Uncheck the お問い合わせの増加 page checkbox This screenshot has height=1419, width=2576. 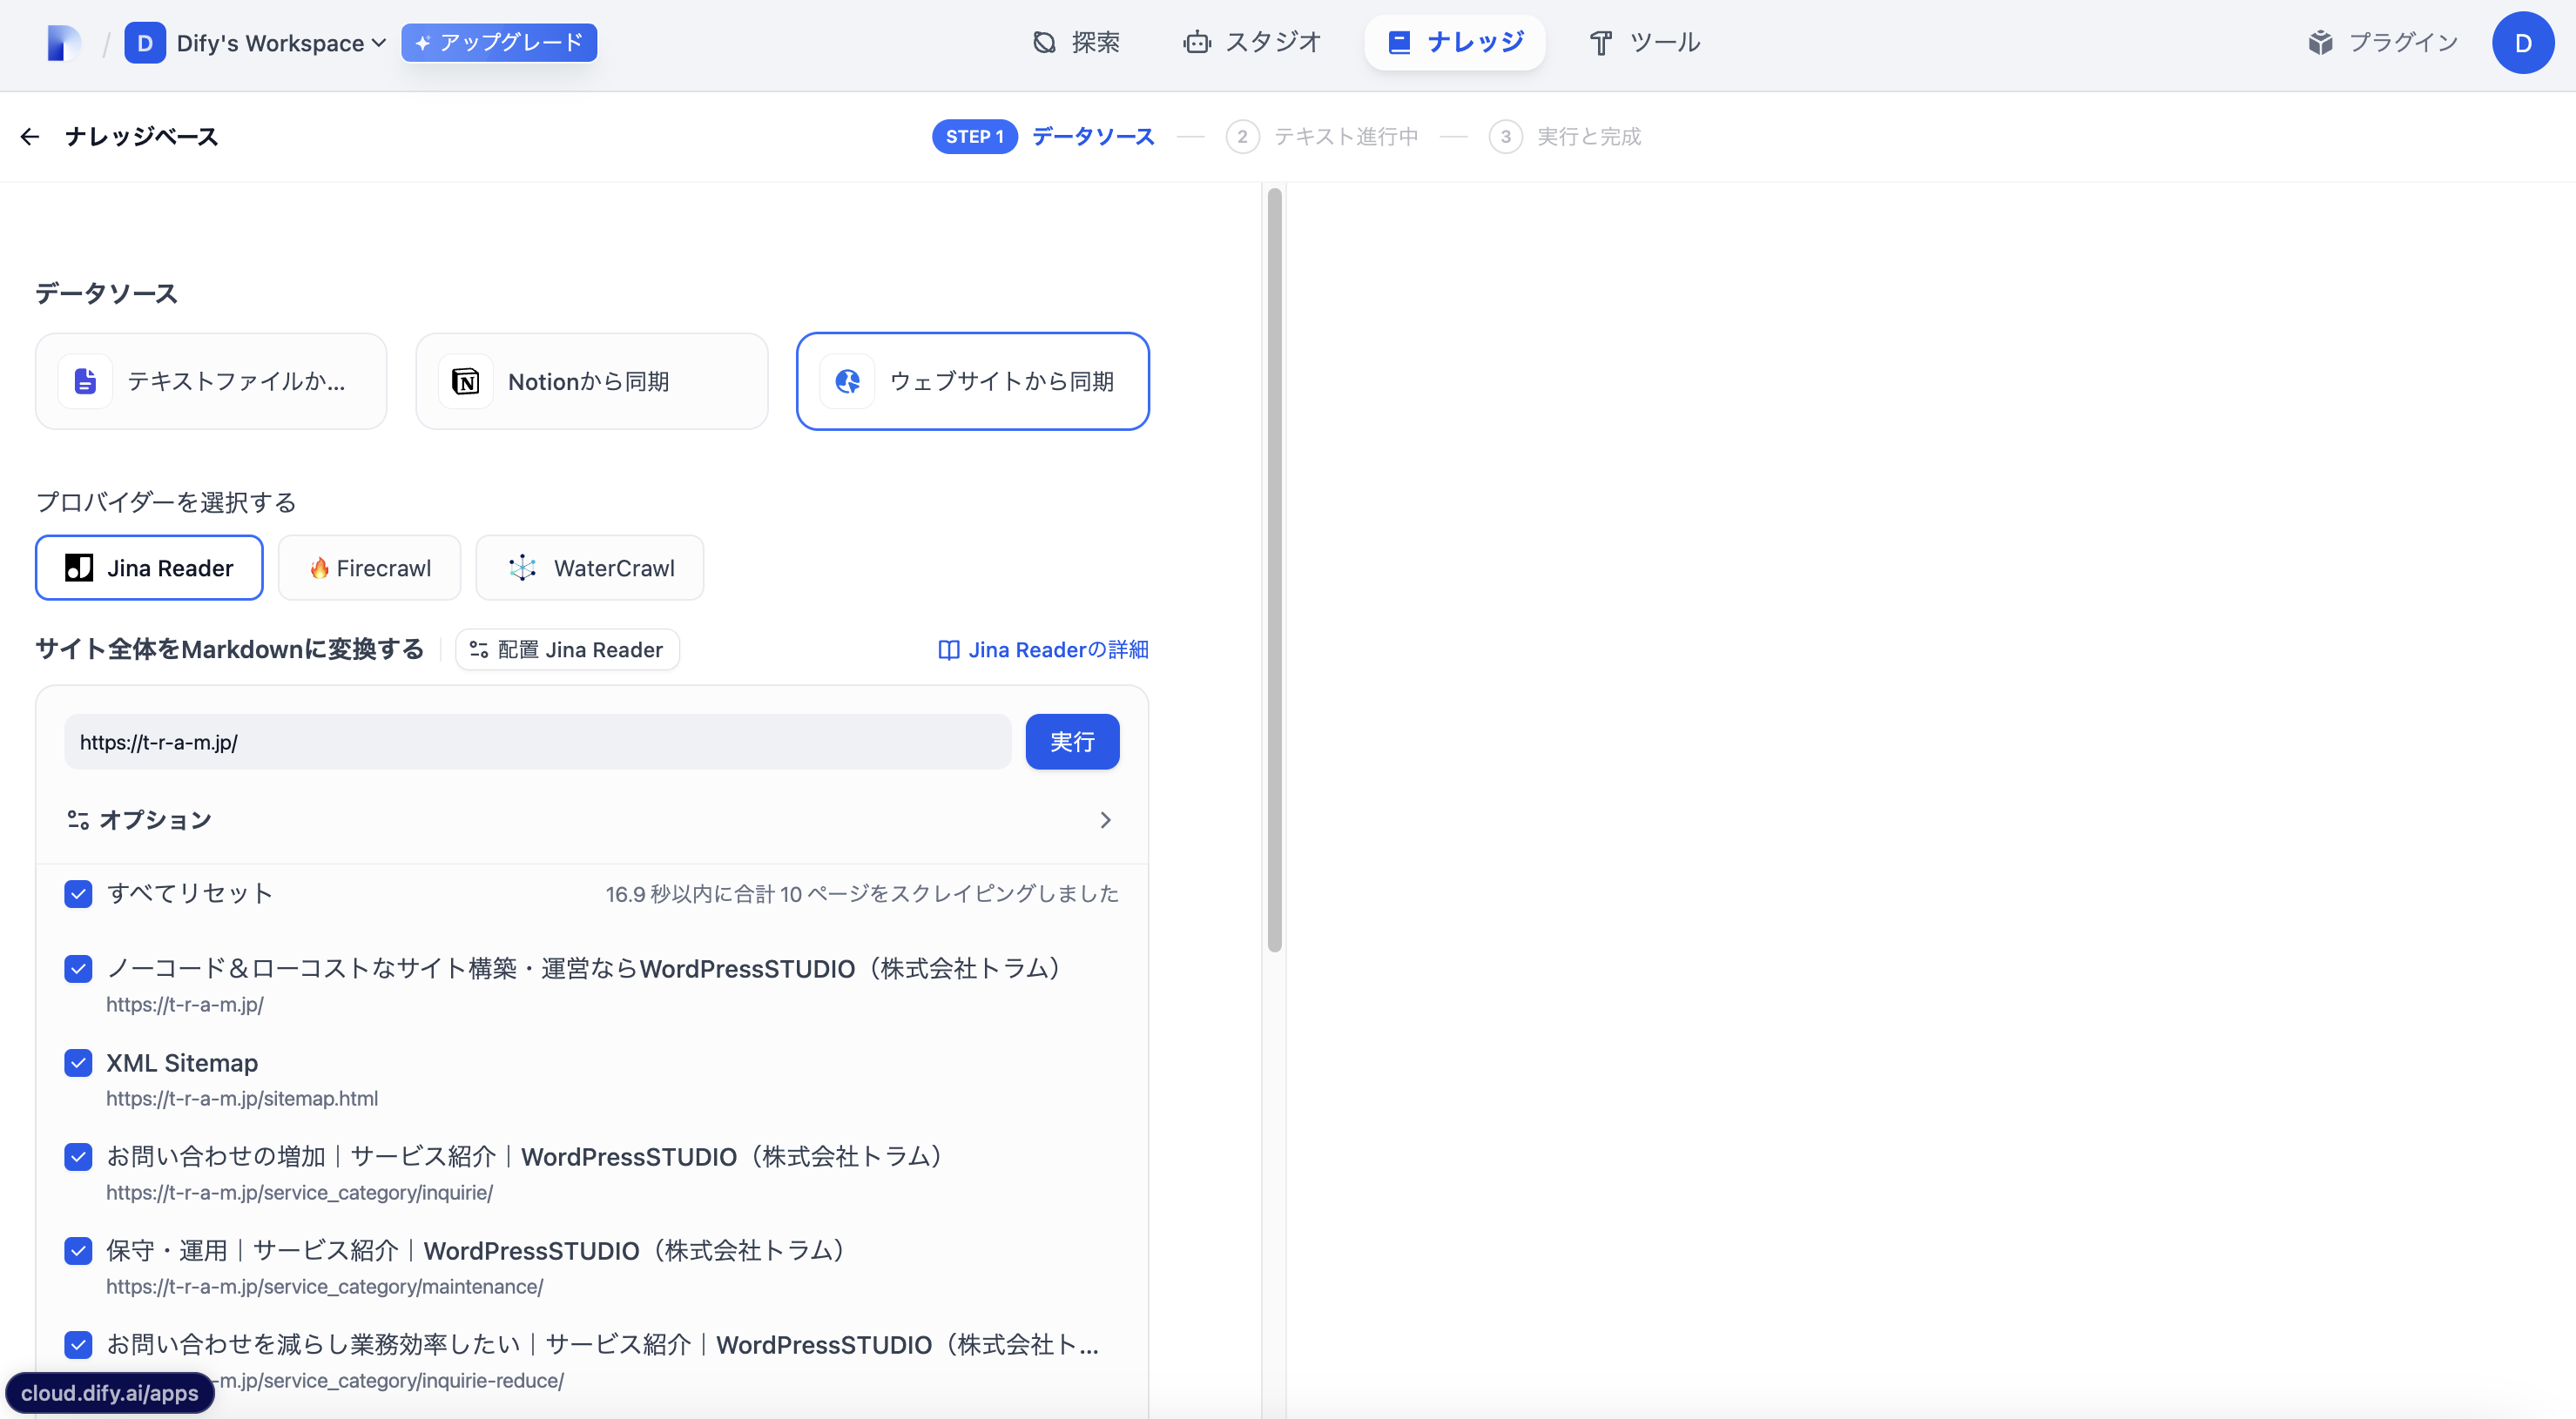pyautogui.click(x=78, y=1156)
